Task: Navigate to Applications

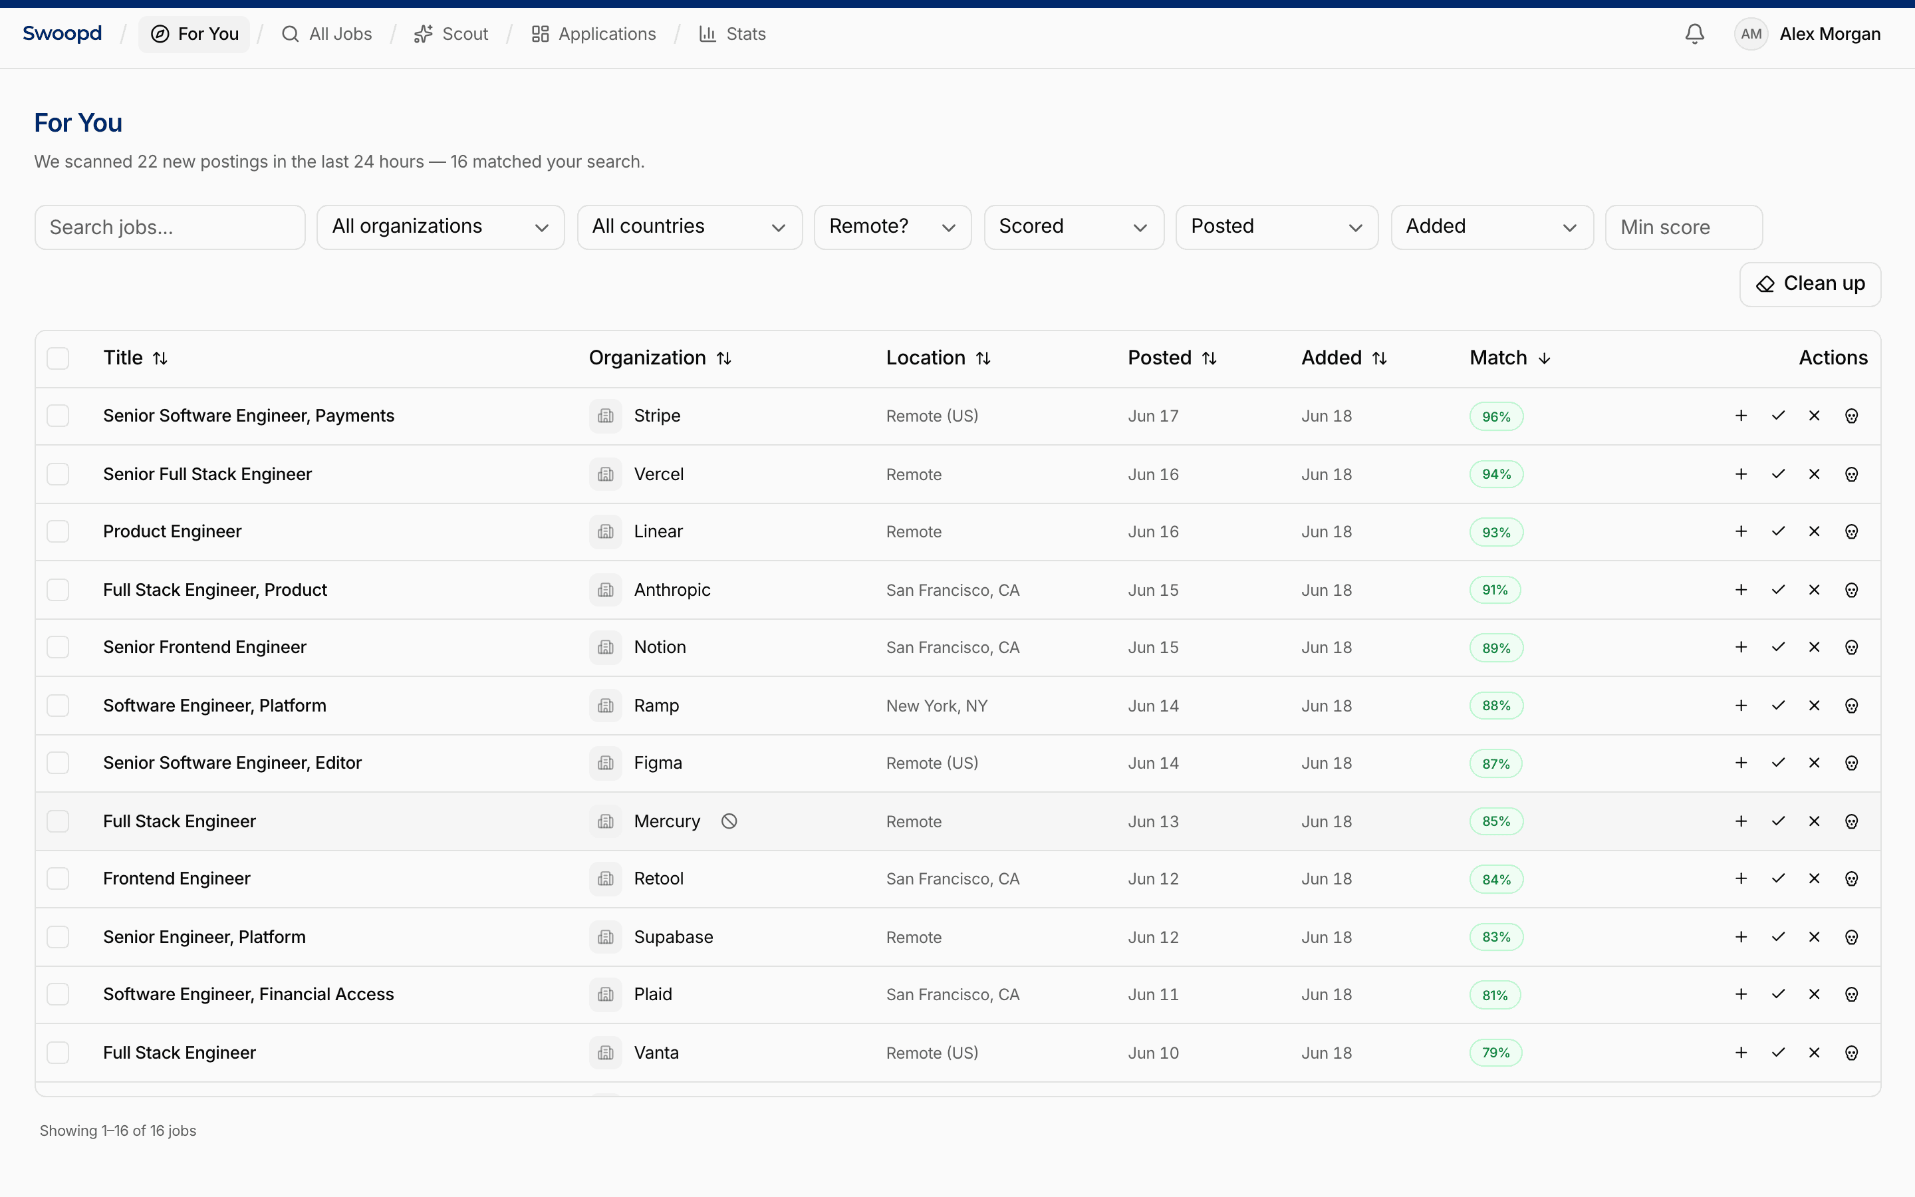Action: (594, 34)
